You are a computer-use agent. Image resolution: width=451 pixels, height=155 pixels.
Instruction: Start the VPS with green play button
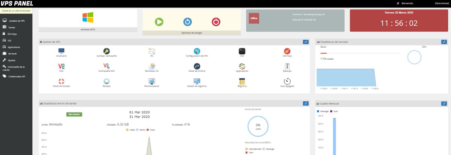[x=159, y=22]
